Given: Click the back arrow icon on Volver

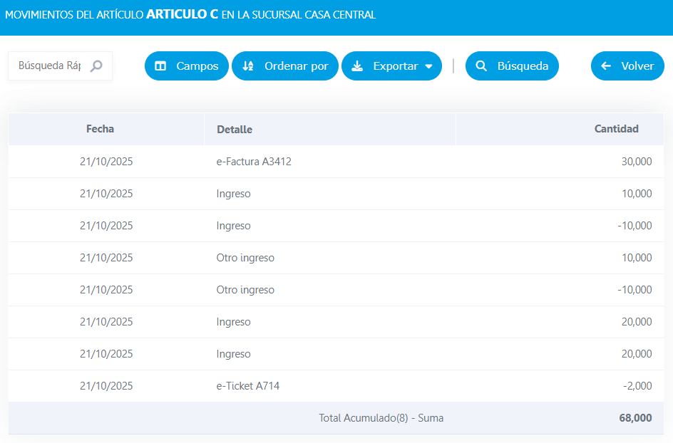Looking at the screenshot, I should 606,66.
